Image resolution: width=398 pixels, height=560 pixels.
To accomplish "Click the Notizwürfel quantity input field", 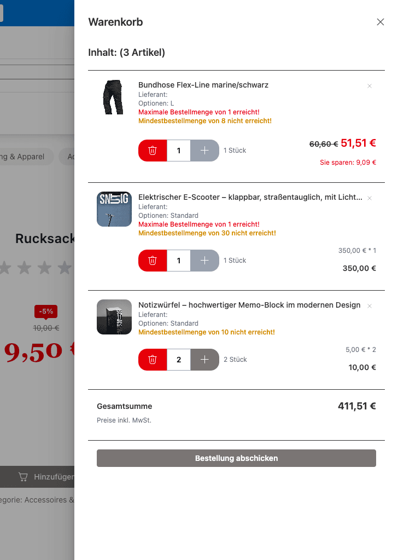I will [x=179, y=360].
